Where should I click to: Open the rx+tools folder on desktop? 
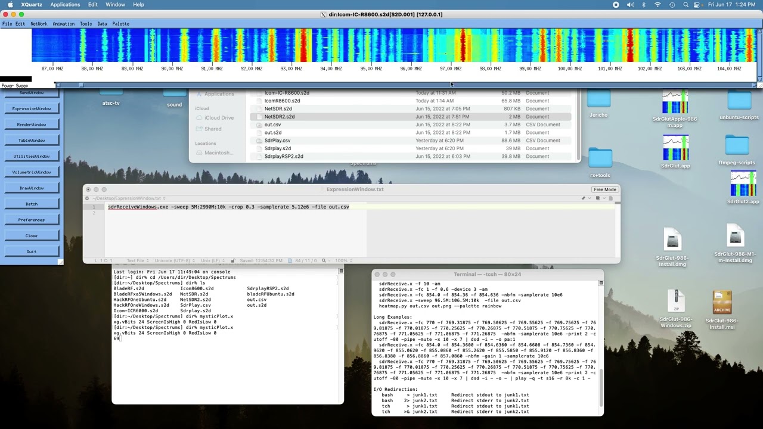[600, 159]
